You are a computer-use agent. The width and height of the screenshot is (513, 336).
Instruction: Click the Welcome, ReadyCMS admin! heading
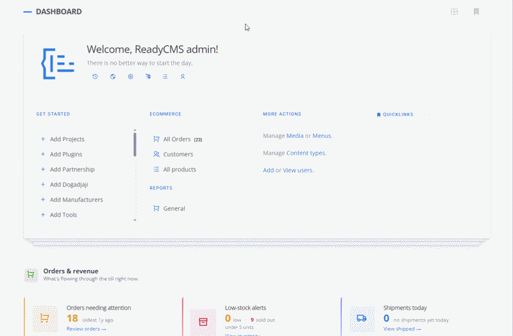pyautogui.click(x=152, y=49)
